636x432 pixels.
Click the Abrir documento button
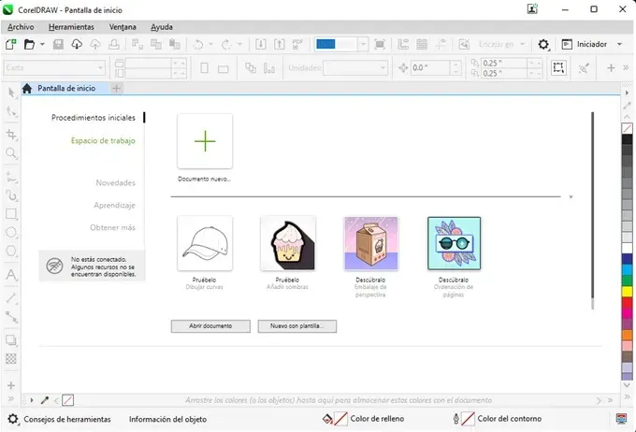click(x=210, y=326)
